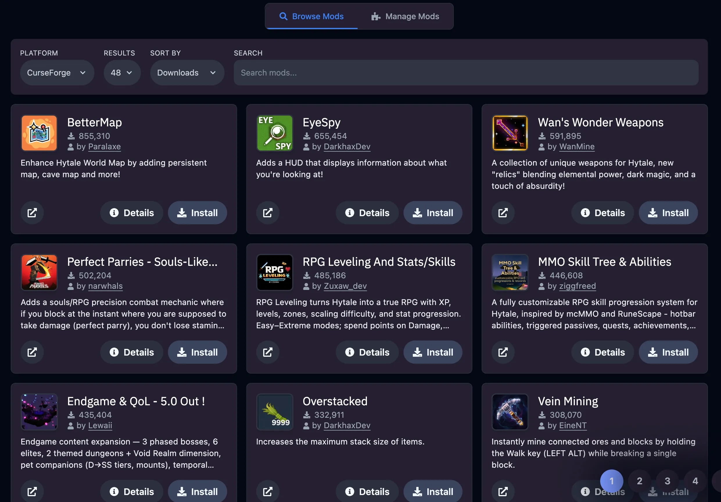721x502 pixels.
Task: Install the Perfect Parries mod
Action: pyautogui.click(x=198, y=352)
